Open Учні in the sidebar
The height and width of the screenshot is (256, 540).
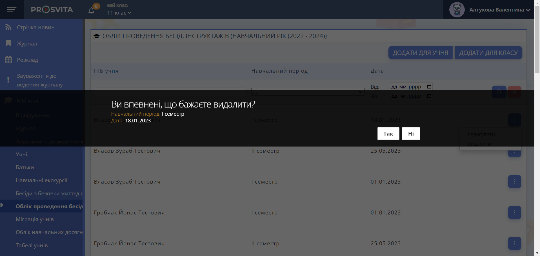click(x=21, y=154)
